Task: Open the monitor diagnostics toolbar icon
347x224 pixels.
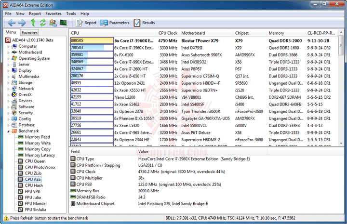Action: coord(63,23)
